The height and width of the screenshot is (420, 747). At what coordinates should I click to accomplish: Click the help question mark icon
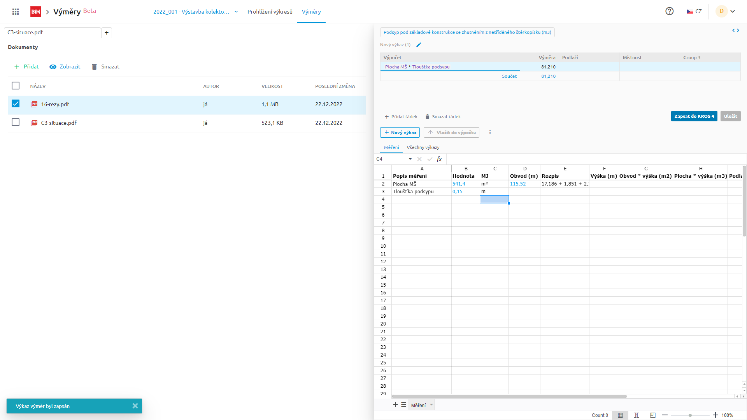[x=669, y=11]
